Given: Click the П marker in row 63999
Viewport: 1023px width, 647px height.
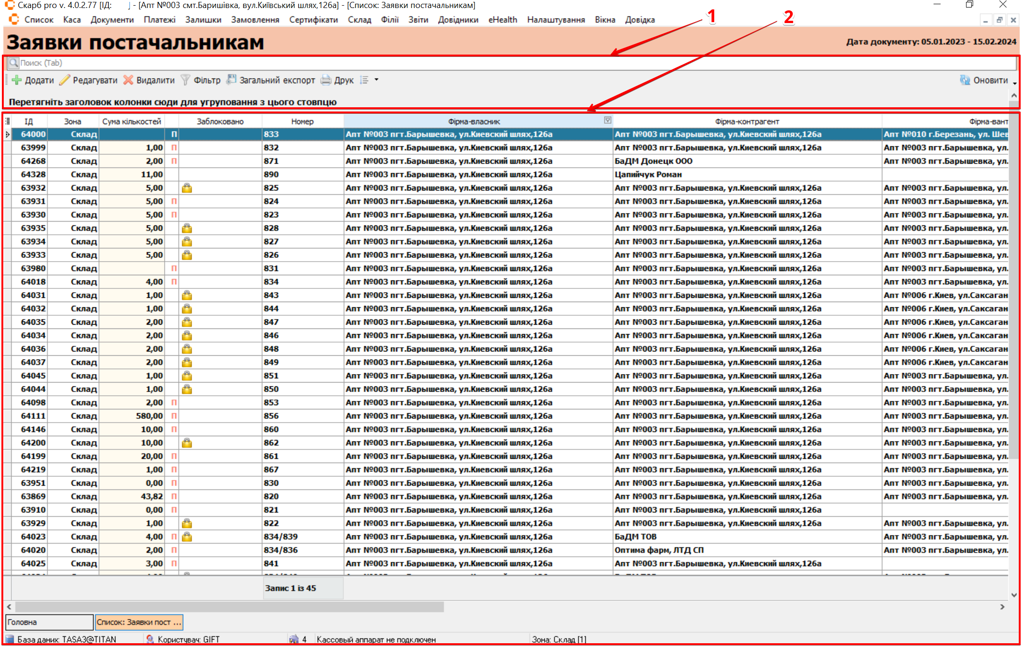Looking at the screenshot, I should tap(174, 148).
